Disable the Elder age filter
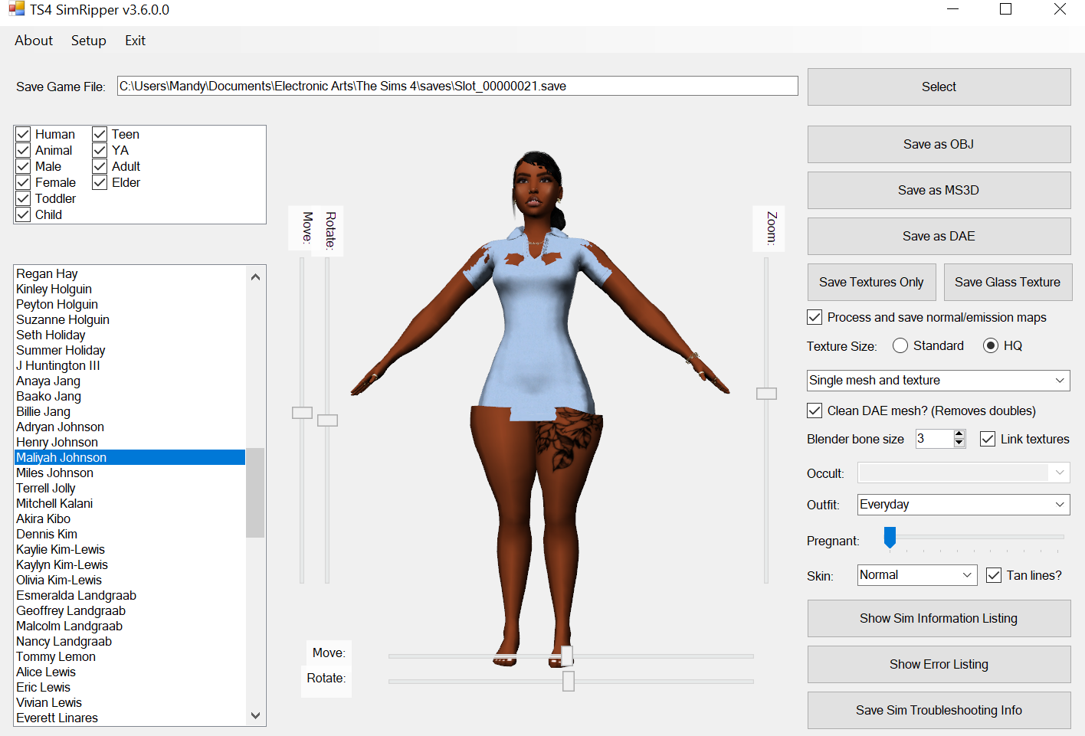1085x736 pixels. coord(100,182)
